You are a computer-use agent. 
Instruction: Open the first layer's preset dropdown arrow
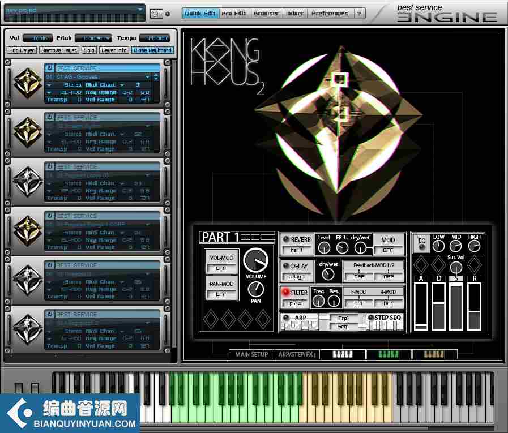tap(147, 77)
